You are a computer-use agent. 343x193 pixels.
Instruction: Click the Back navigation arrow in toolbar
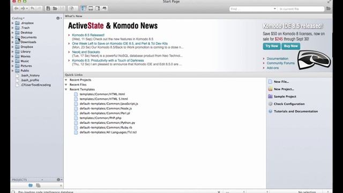pyautogui.click(x=17, y=9)
